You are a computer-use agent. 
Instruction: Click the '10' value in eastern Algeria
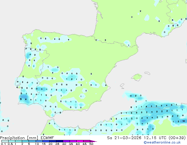183,121
